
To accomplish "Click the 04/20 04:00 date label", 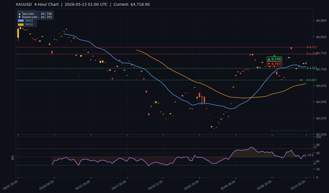I will coord(47,185).
